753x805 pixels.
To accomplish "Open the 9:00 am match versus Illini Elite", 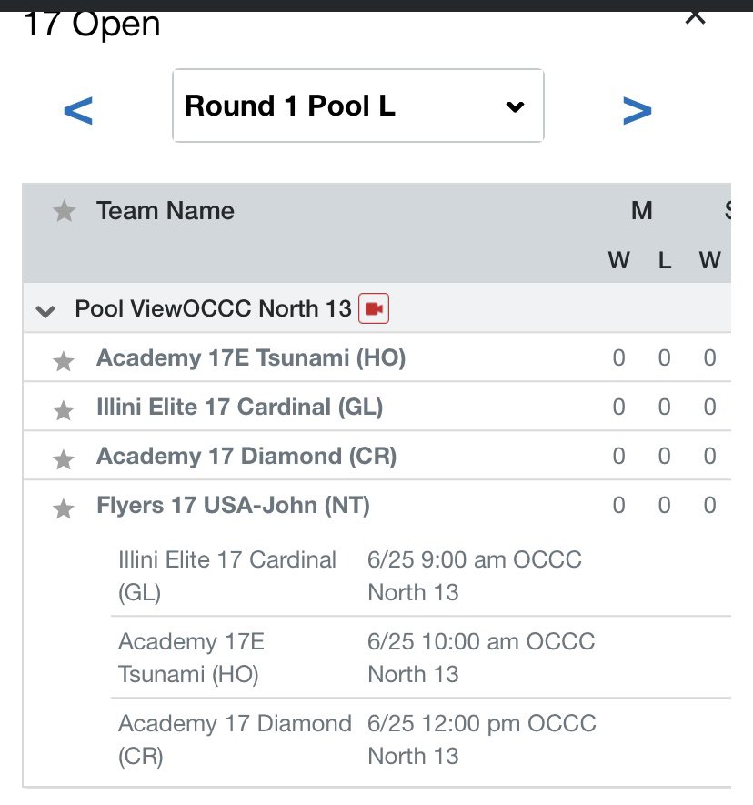I will point(421,576).
